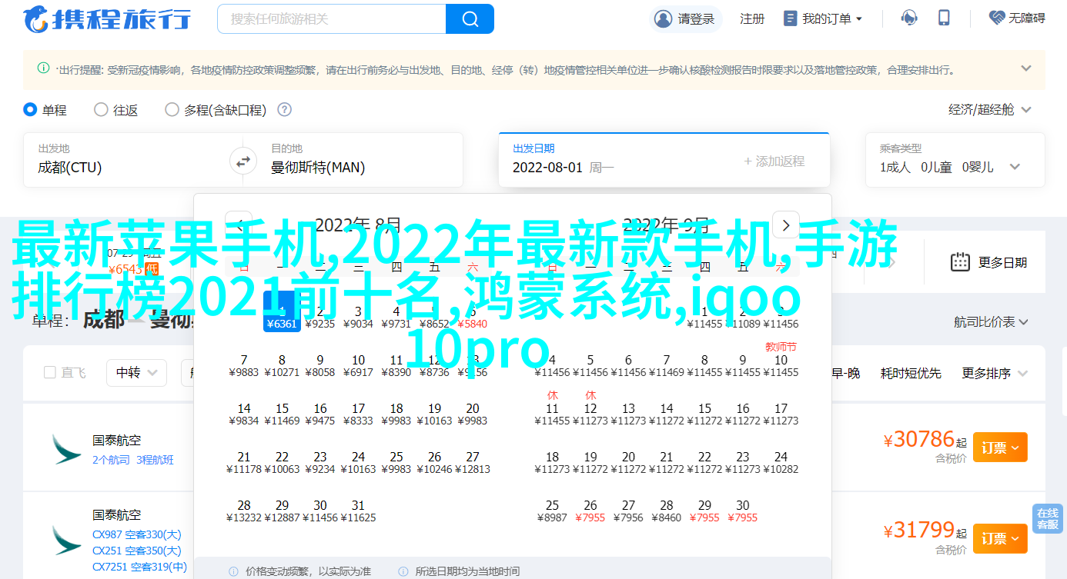Tick the 直飞 direct flight checkbox

(50, 373)
